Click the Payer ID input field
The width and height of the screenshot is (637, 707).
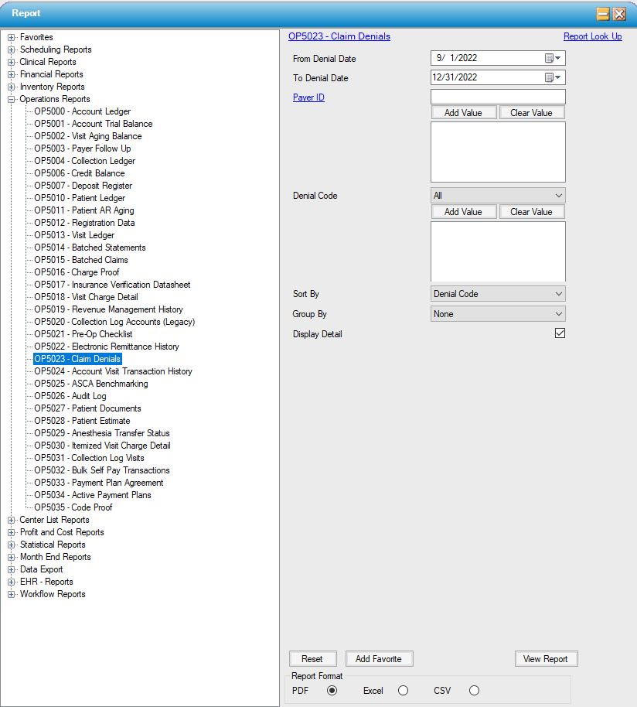coord(497,97)
